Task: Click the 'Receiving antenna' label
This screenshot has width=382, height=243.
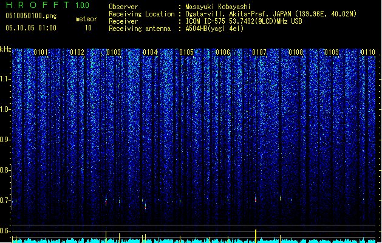Action: 140,29
